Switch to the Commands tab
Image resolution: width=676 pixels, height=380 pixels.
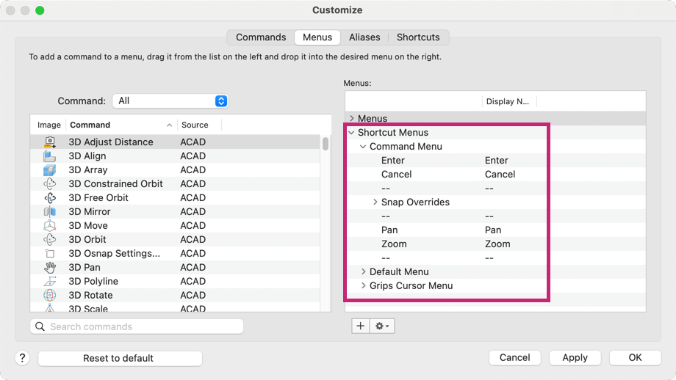pyautogui.click(x=261, y=37)
